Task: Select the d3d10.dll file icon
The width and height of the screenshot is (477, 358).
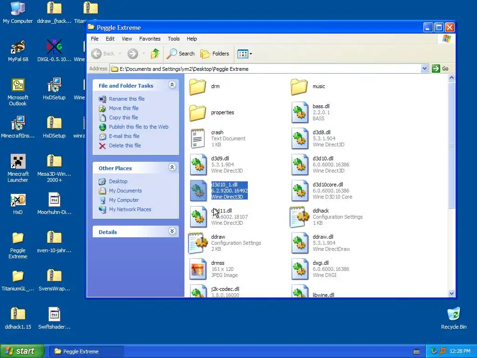Action: click(300, 165)
